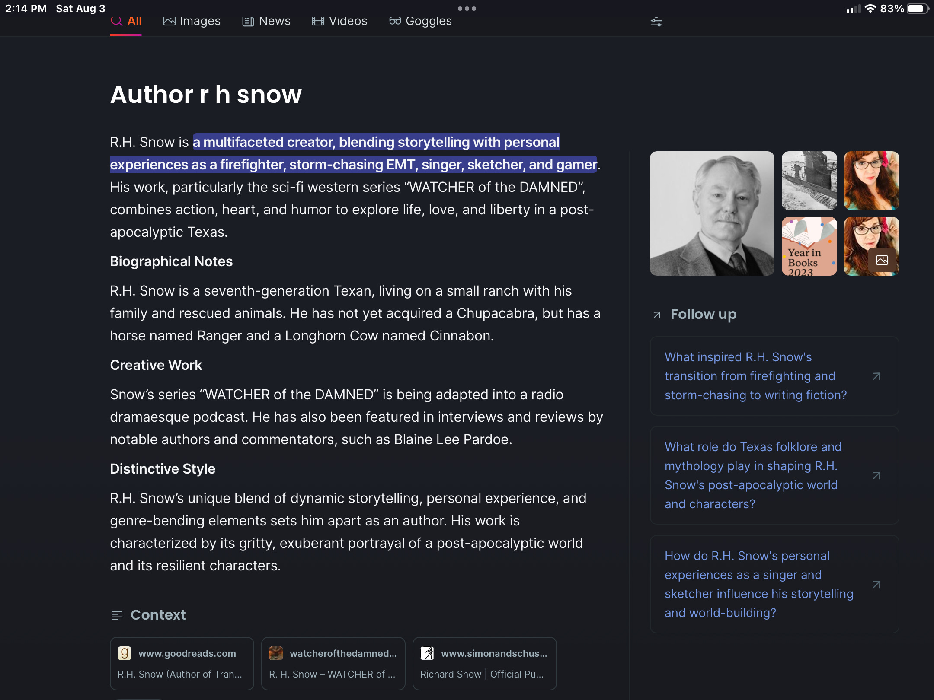This screenshot has height=700, width=934.
Task: Click the Simon and Schuster favicon
Action: point(427,653)
